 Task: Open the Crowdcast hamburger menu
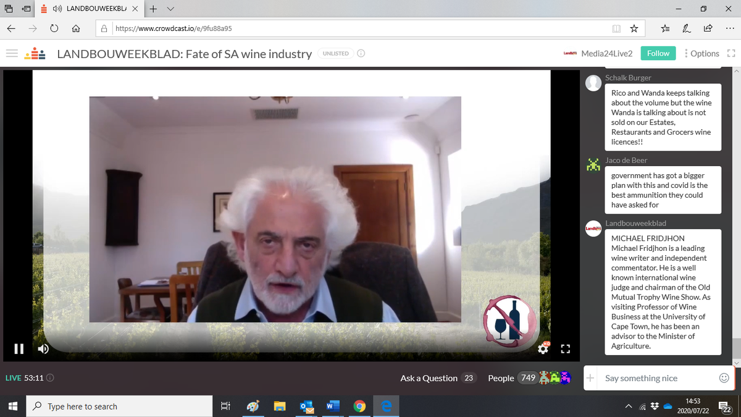(11, 53)
